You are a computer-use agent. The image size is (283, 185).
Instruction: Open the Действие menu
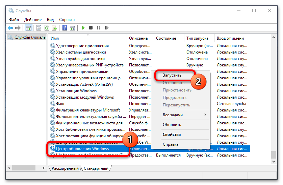(33, 20)
